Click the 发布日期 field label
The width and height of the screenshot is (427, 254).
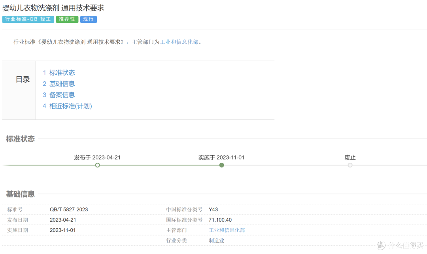(17, 220)
